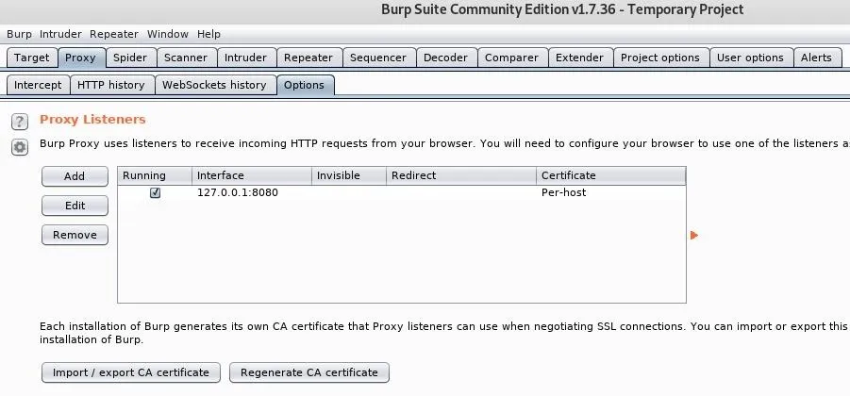This screenshot has height=396, width=850.
Task: Switch to the Intercept sub-tab
Action: coord(38,85)
